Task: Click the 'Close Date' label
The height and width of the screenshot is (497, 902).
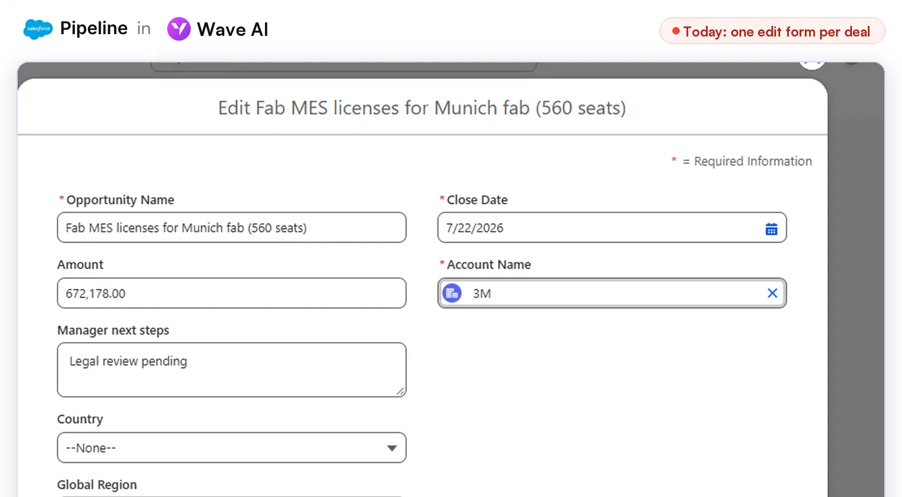Action: (x=477, y=200)
